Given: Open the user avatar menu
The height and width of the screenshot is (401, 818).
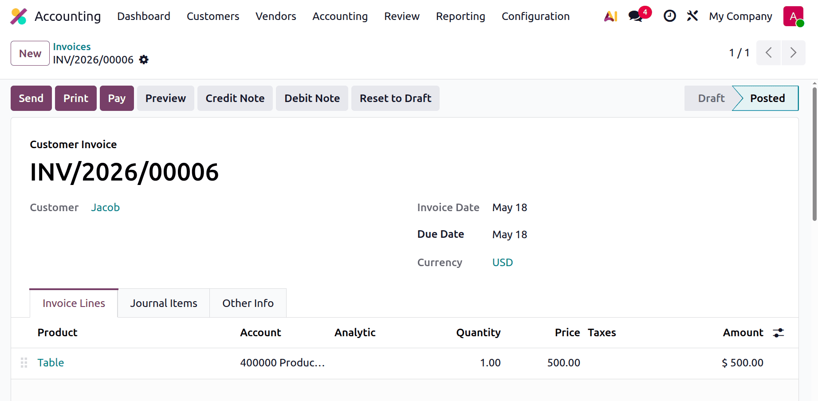Looking at the screenshot, I should (793, 16).
